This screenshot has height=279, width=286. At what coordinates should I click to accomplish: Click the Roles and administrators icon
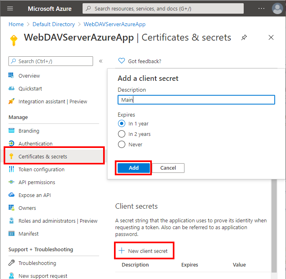tap(11, 221)
